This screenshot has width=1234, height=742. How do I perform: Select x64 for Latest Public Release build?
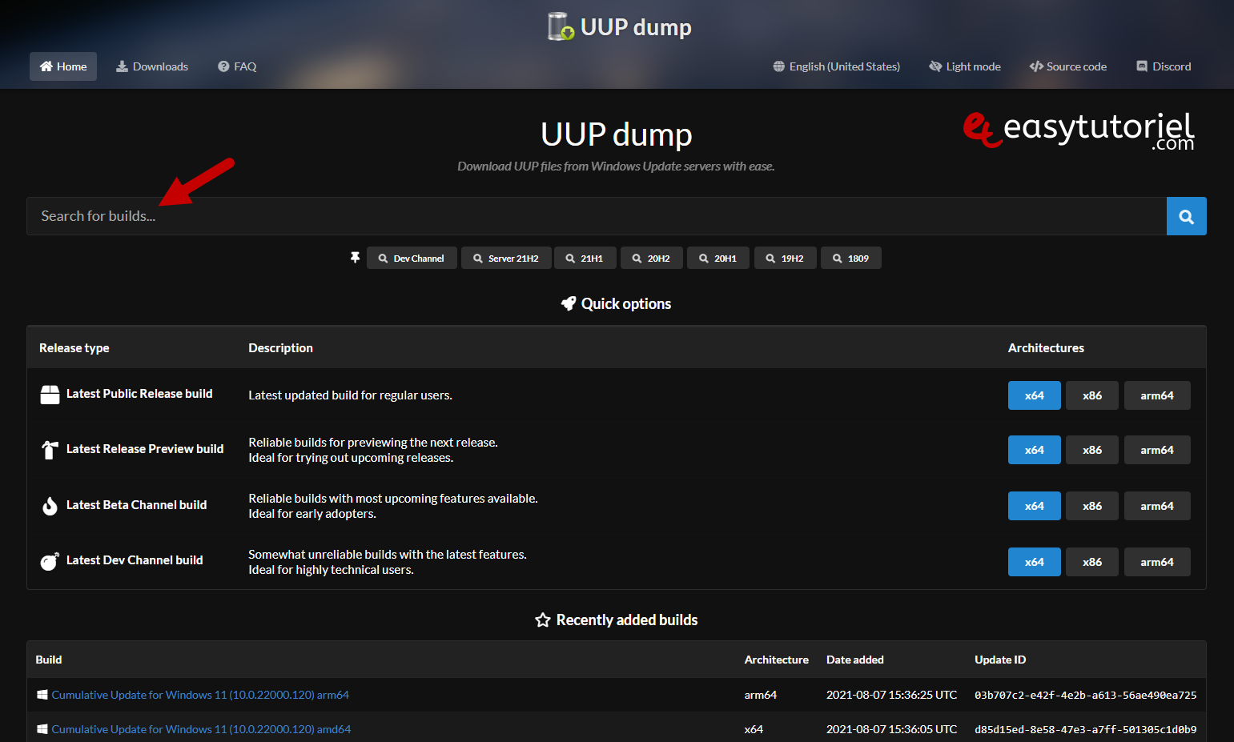click(1035, 395)
